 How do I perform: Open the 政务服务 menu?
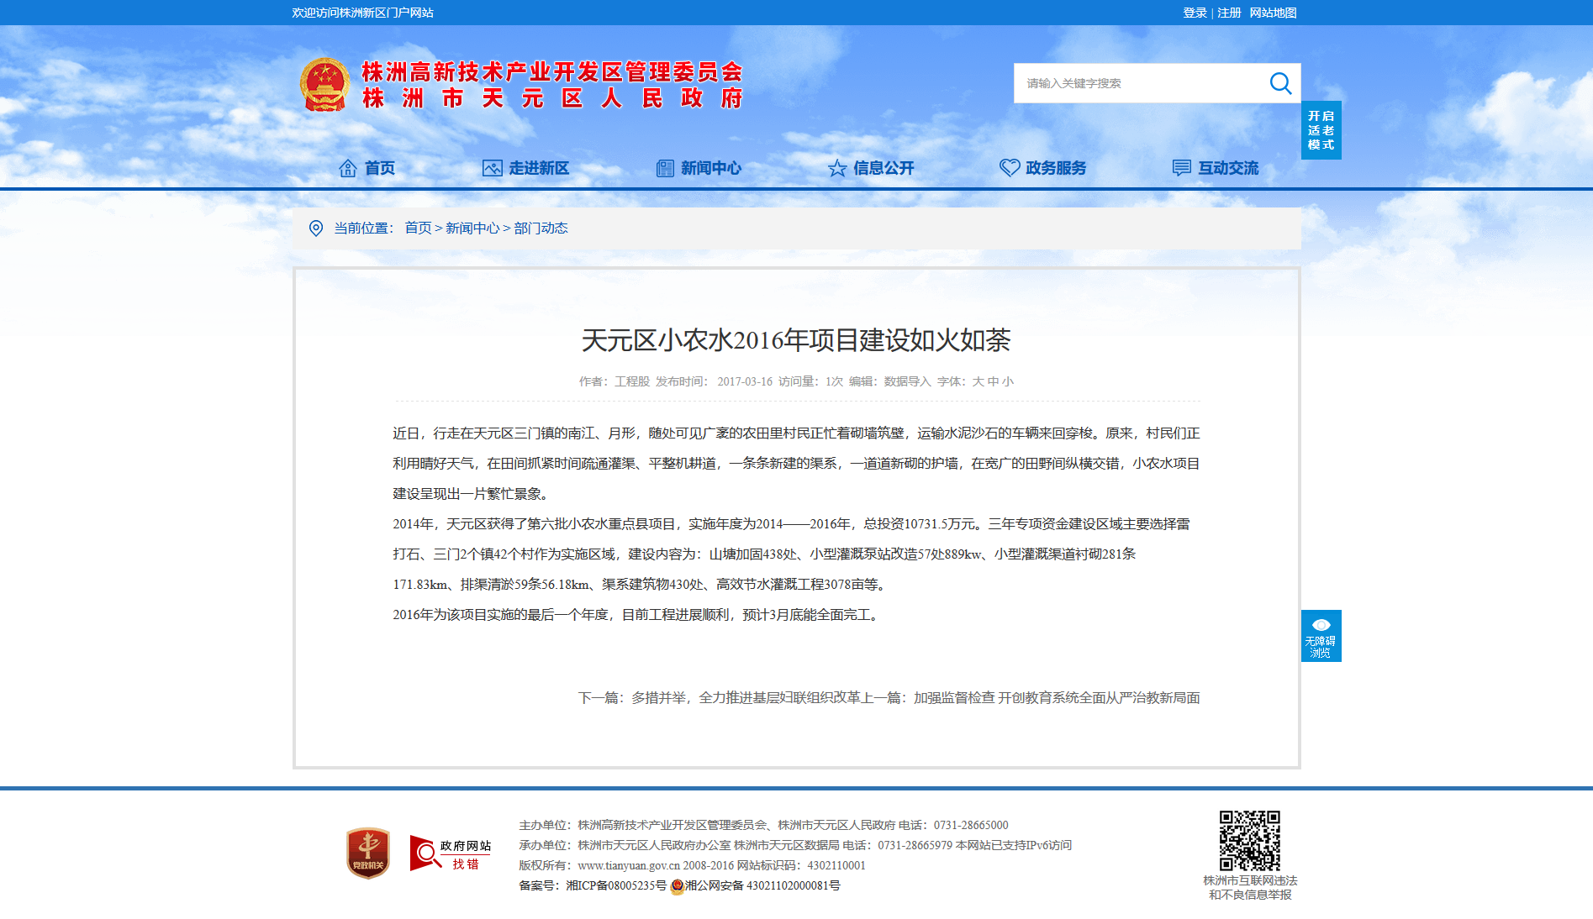[x=1056, y=168]
